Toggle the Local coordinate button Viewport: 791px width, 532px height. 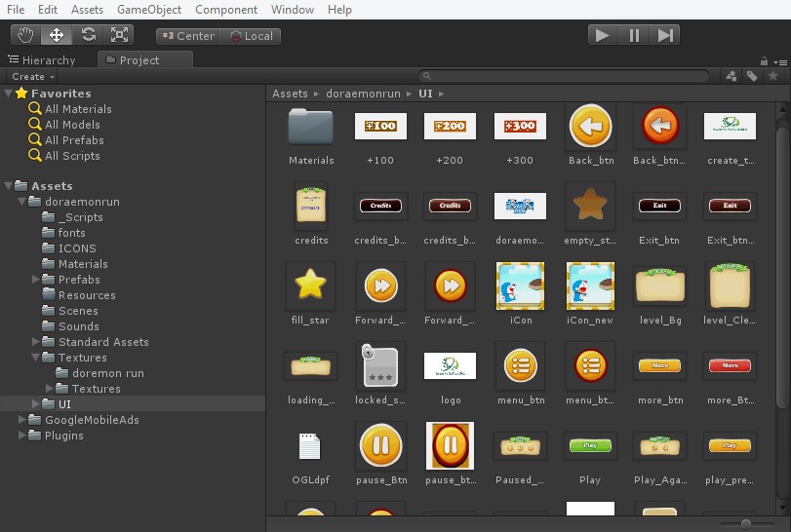click(251, 36)
